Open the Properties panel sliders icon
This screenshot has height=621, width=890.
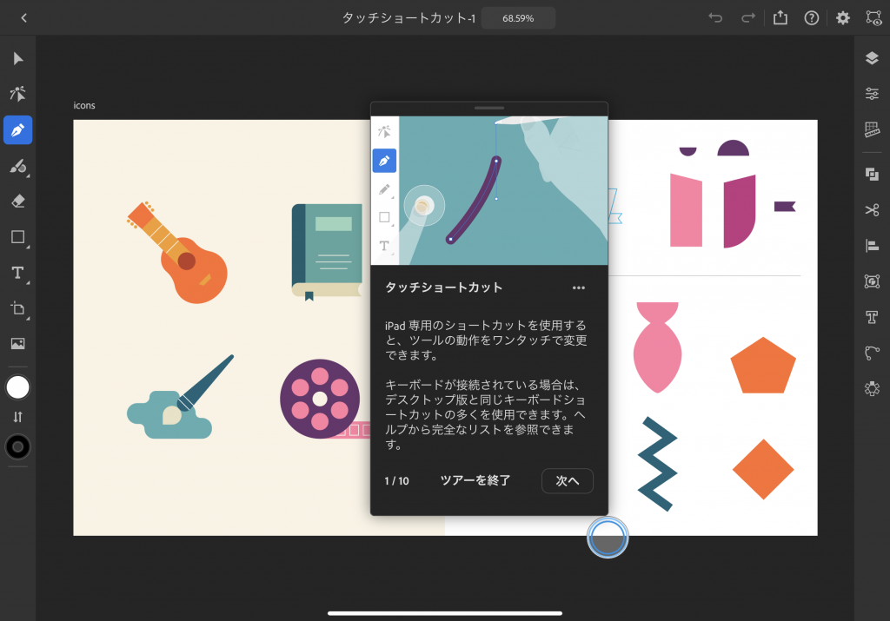[872, 94]
